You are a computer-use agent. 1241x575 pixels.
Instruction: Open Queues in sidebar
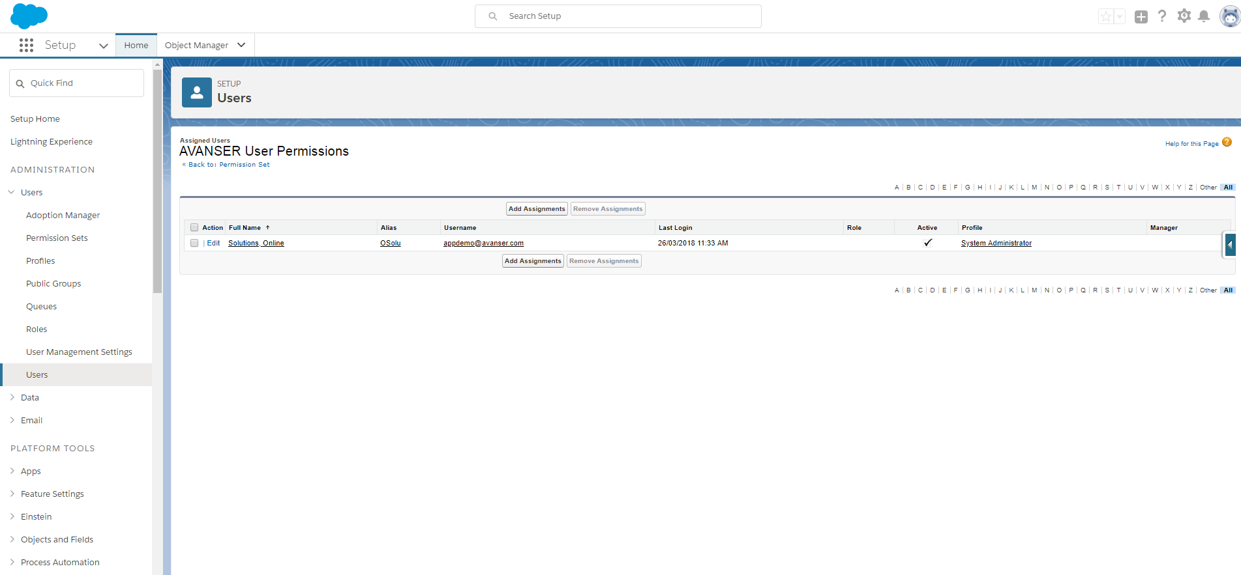[x=41, y=306]
